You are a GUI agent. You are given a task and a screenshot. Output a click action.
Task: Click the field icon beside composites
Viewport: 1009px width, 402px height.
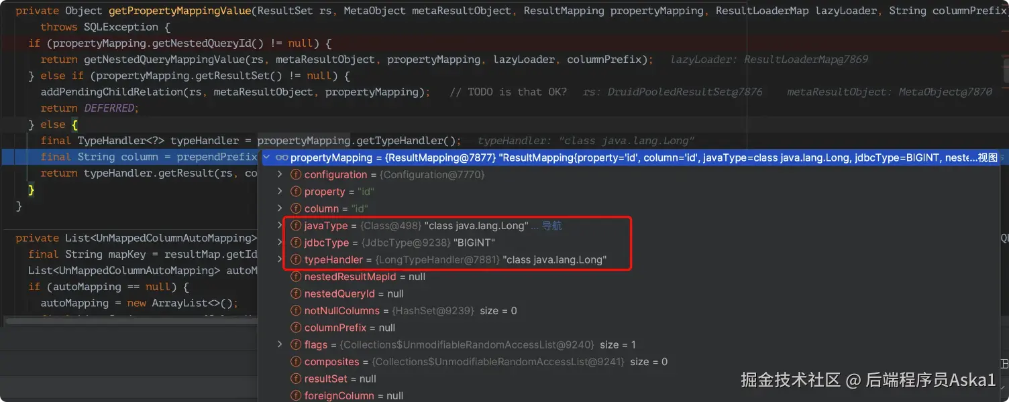tap(296, 362)
